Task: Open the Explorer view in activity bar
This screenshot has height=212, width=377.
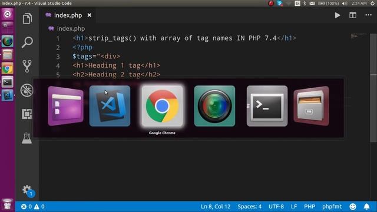Action: 27,18
